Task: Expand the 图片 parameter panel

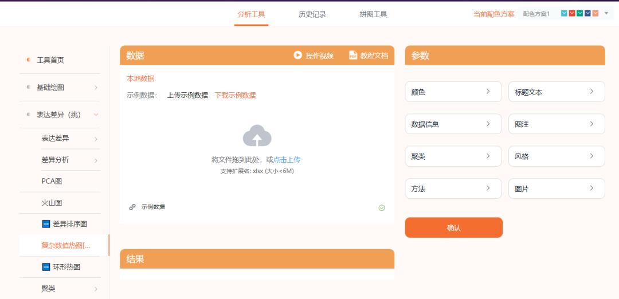Action: pos(557,188)
